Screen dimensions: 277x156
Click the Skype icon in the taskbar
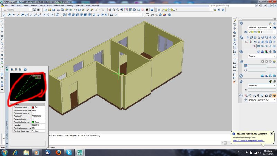tap(69, 153)
